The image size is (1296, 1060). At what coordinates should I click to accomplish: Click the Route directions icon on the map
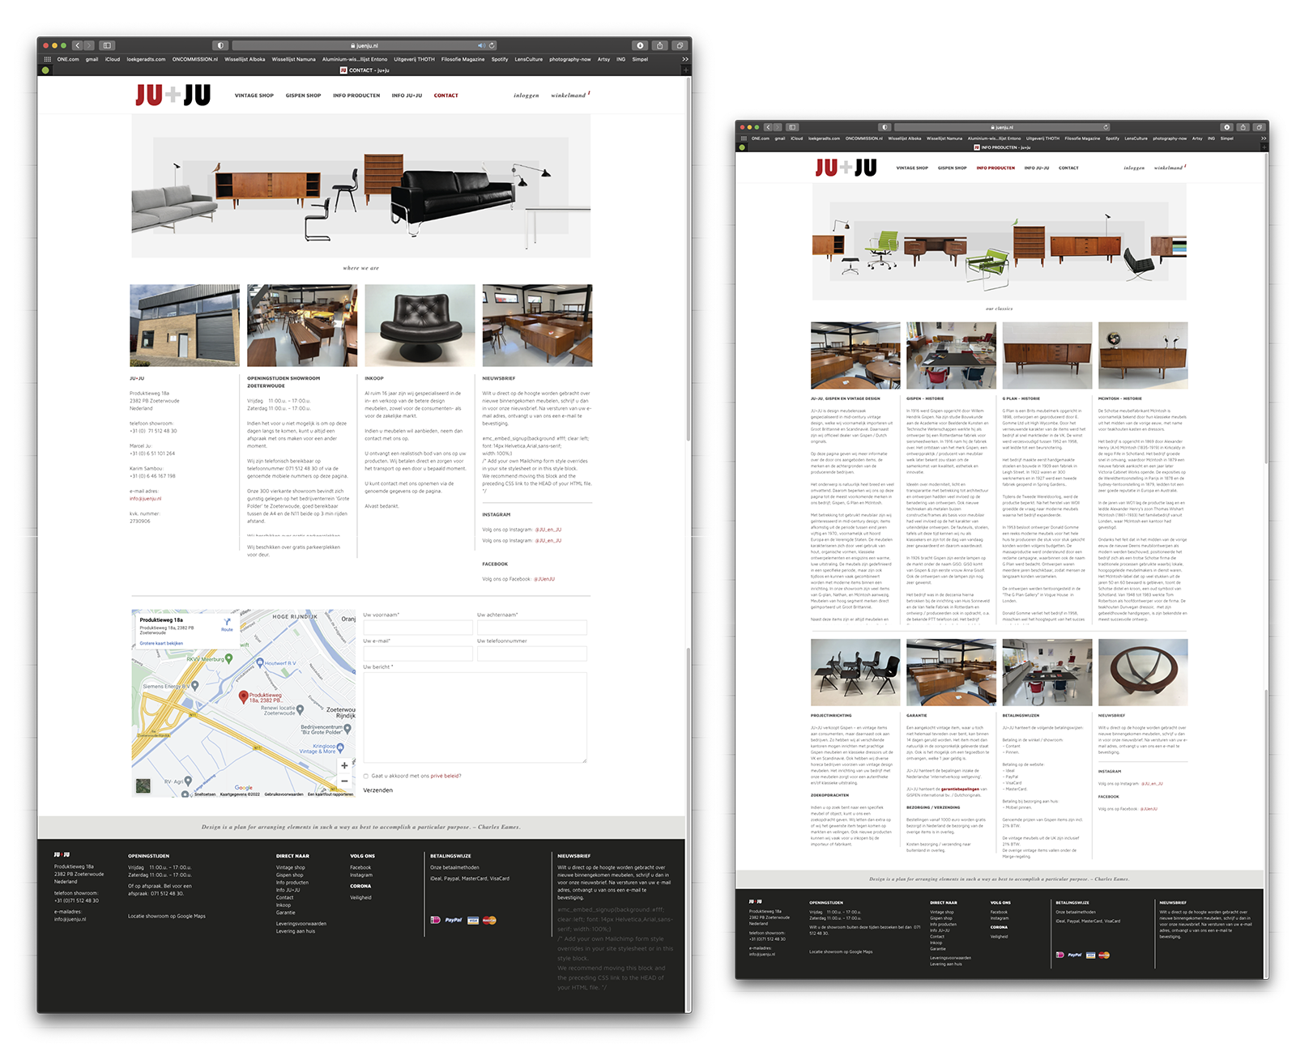pos(227,623)
